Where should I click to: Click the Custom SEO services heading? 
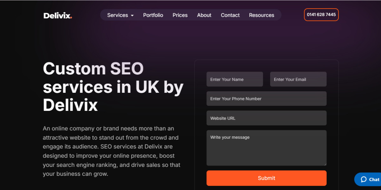113,86
